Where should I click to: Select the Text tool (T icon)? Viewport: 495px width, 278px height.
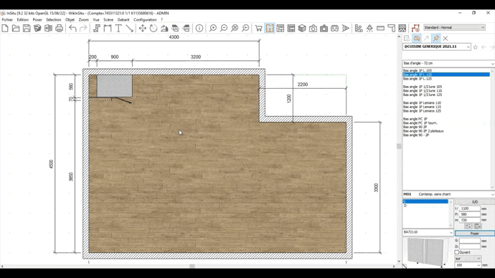pos(118,28)
